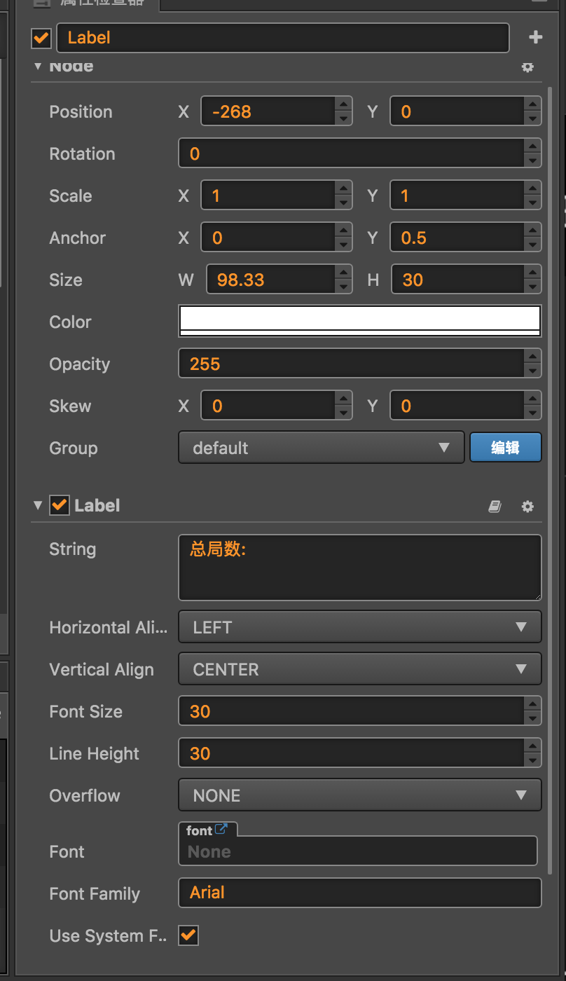
Task: Uncheck Use System Font checkbox
Action: tap(188, 935)
